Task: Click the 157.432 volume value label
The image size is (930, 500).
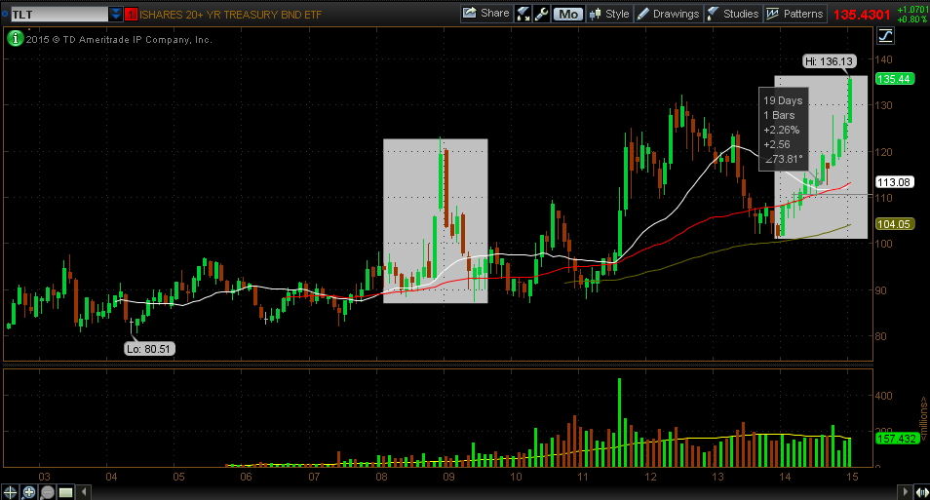Action: coord(897,439)
